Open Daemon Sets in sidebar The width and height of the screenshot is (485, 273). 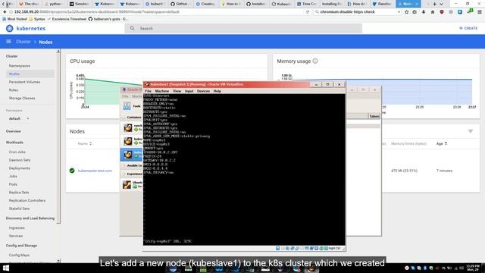[x=20, y=160]
